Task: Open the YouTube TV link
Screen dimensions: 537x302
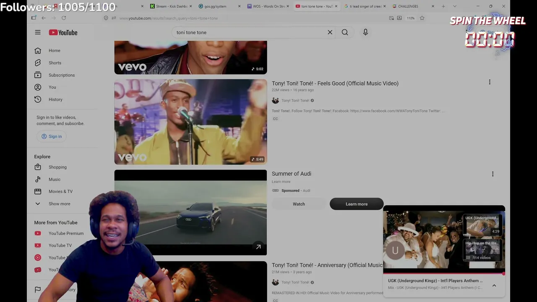Action: coord(60,245)
